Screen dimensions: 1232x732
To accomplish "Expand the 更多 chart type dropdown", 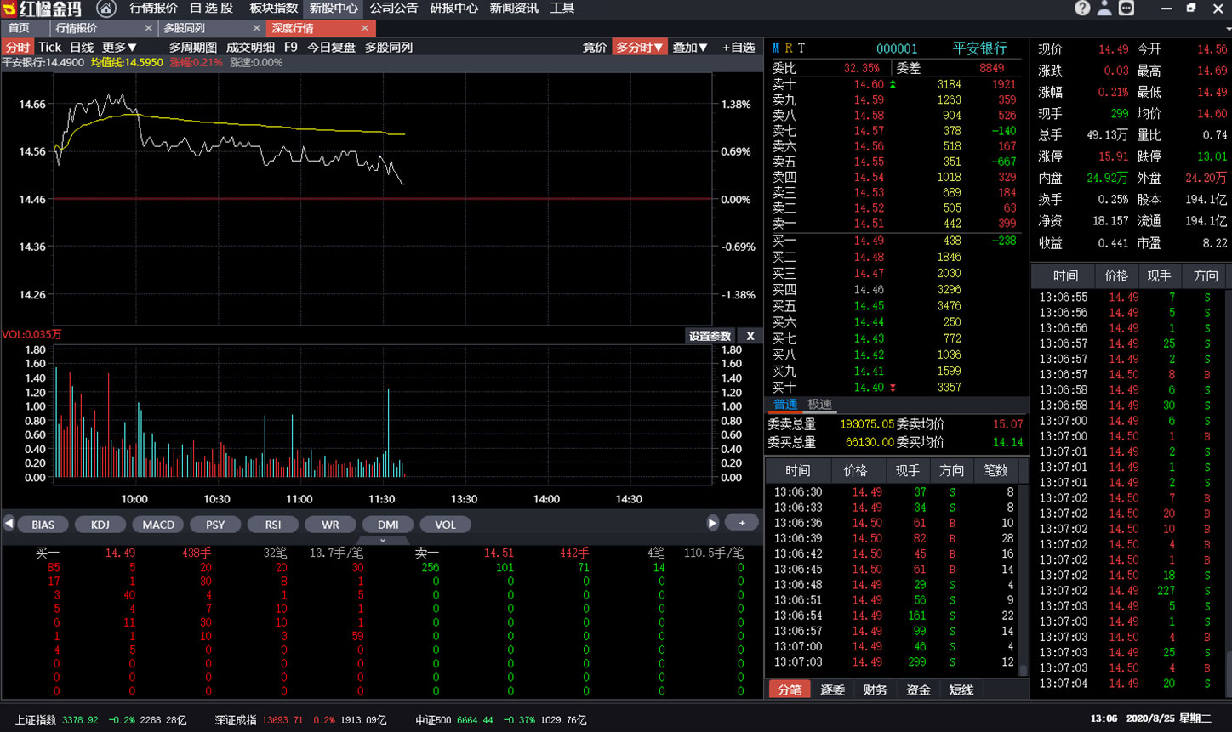I will [x=119, y=48].
